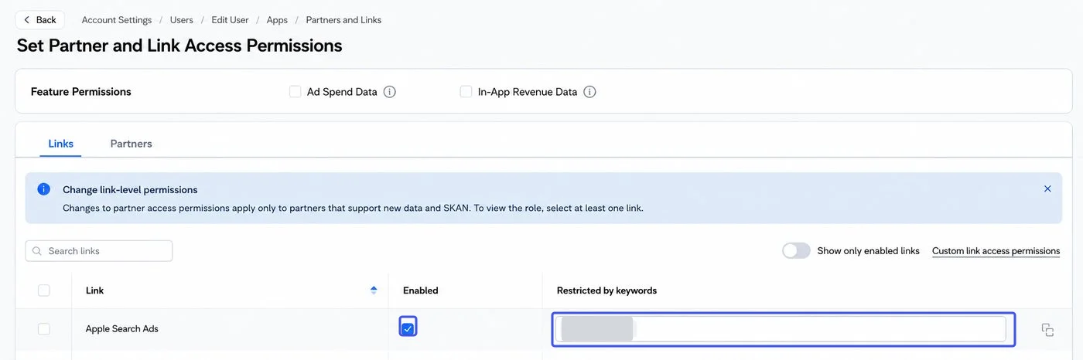1083x360 pixels.
Task: Click the Feature Permissions label
Action: tap(81, 92)
